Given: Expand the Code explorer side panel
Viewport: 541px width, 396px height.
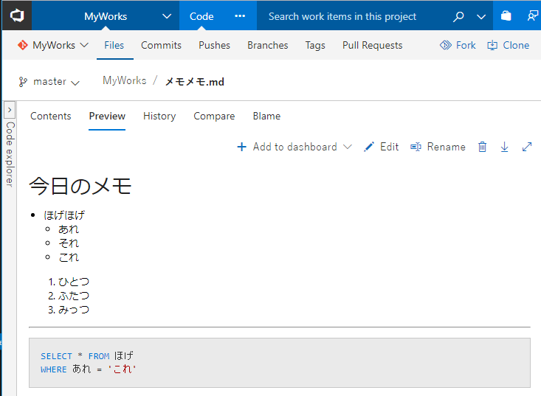Looking at the screenshot, I should [10, 110].
